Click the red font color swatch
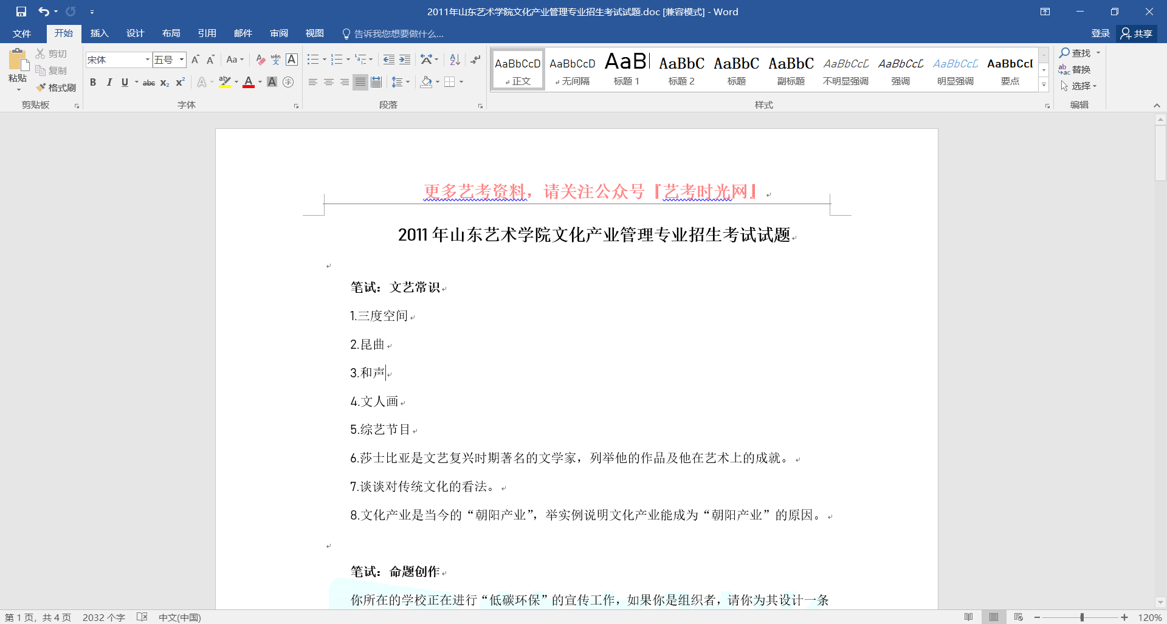 pyautogui.click(x=248, y=82)
